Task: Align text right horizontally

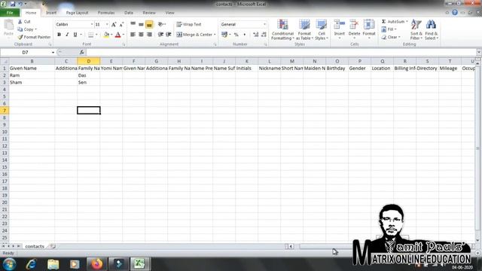Action: (149, 35)
